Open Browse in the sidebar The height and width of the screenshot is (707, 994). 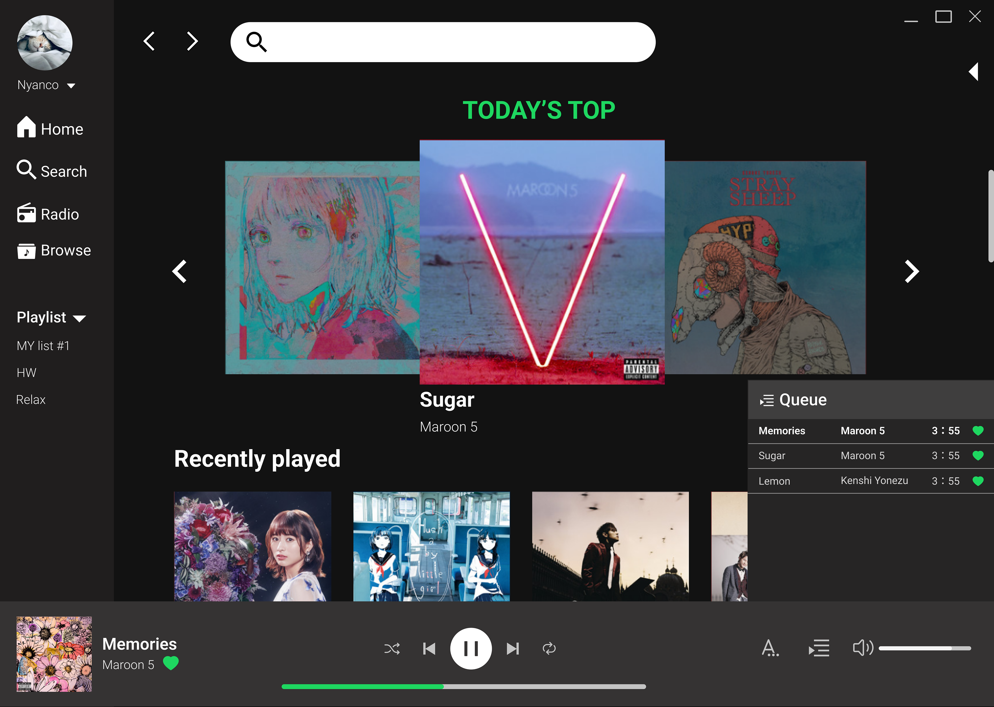pyautogui.click(x=54, y=250)
